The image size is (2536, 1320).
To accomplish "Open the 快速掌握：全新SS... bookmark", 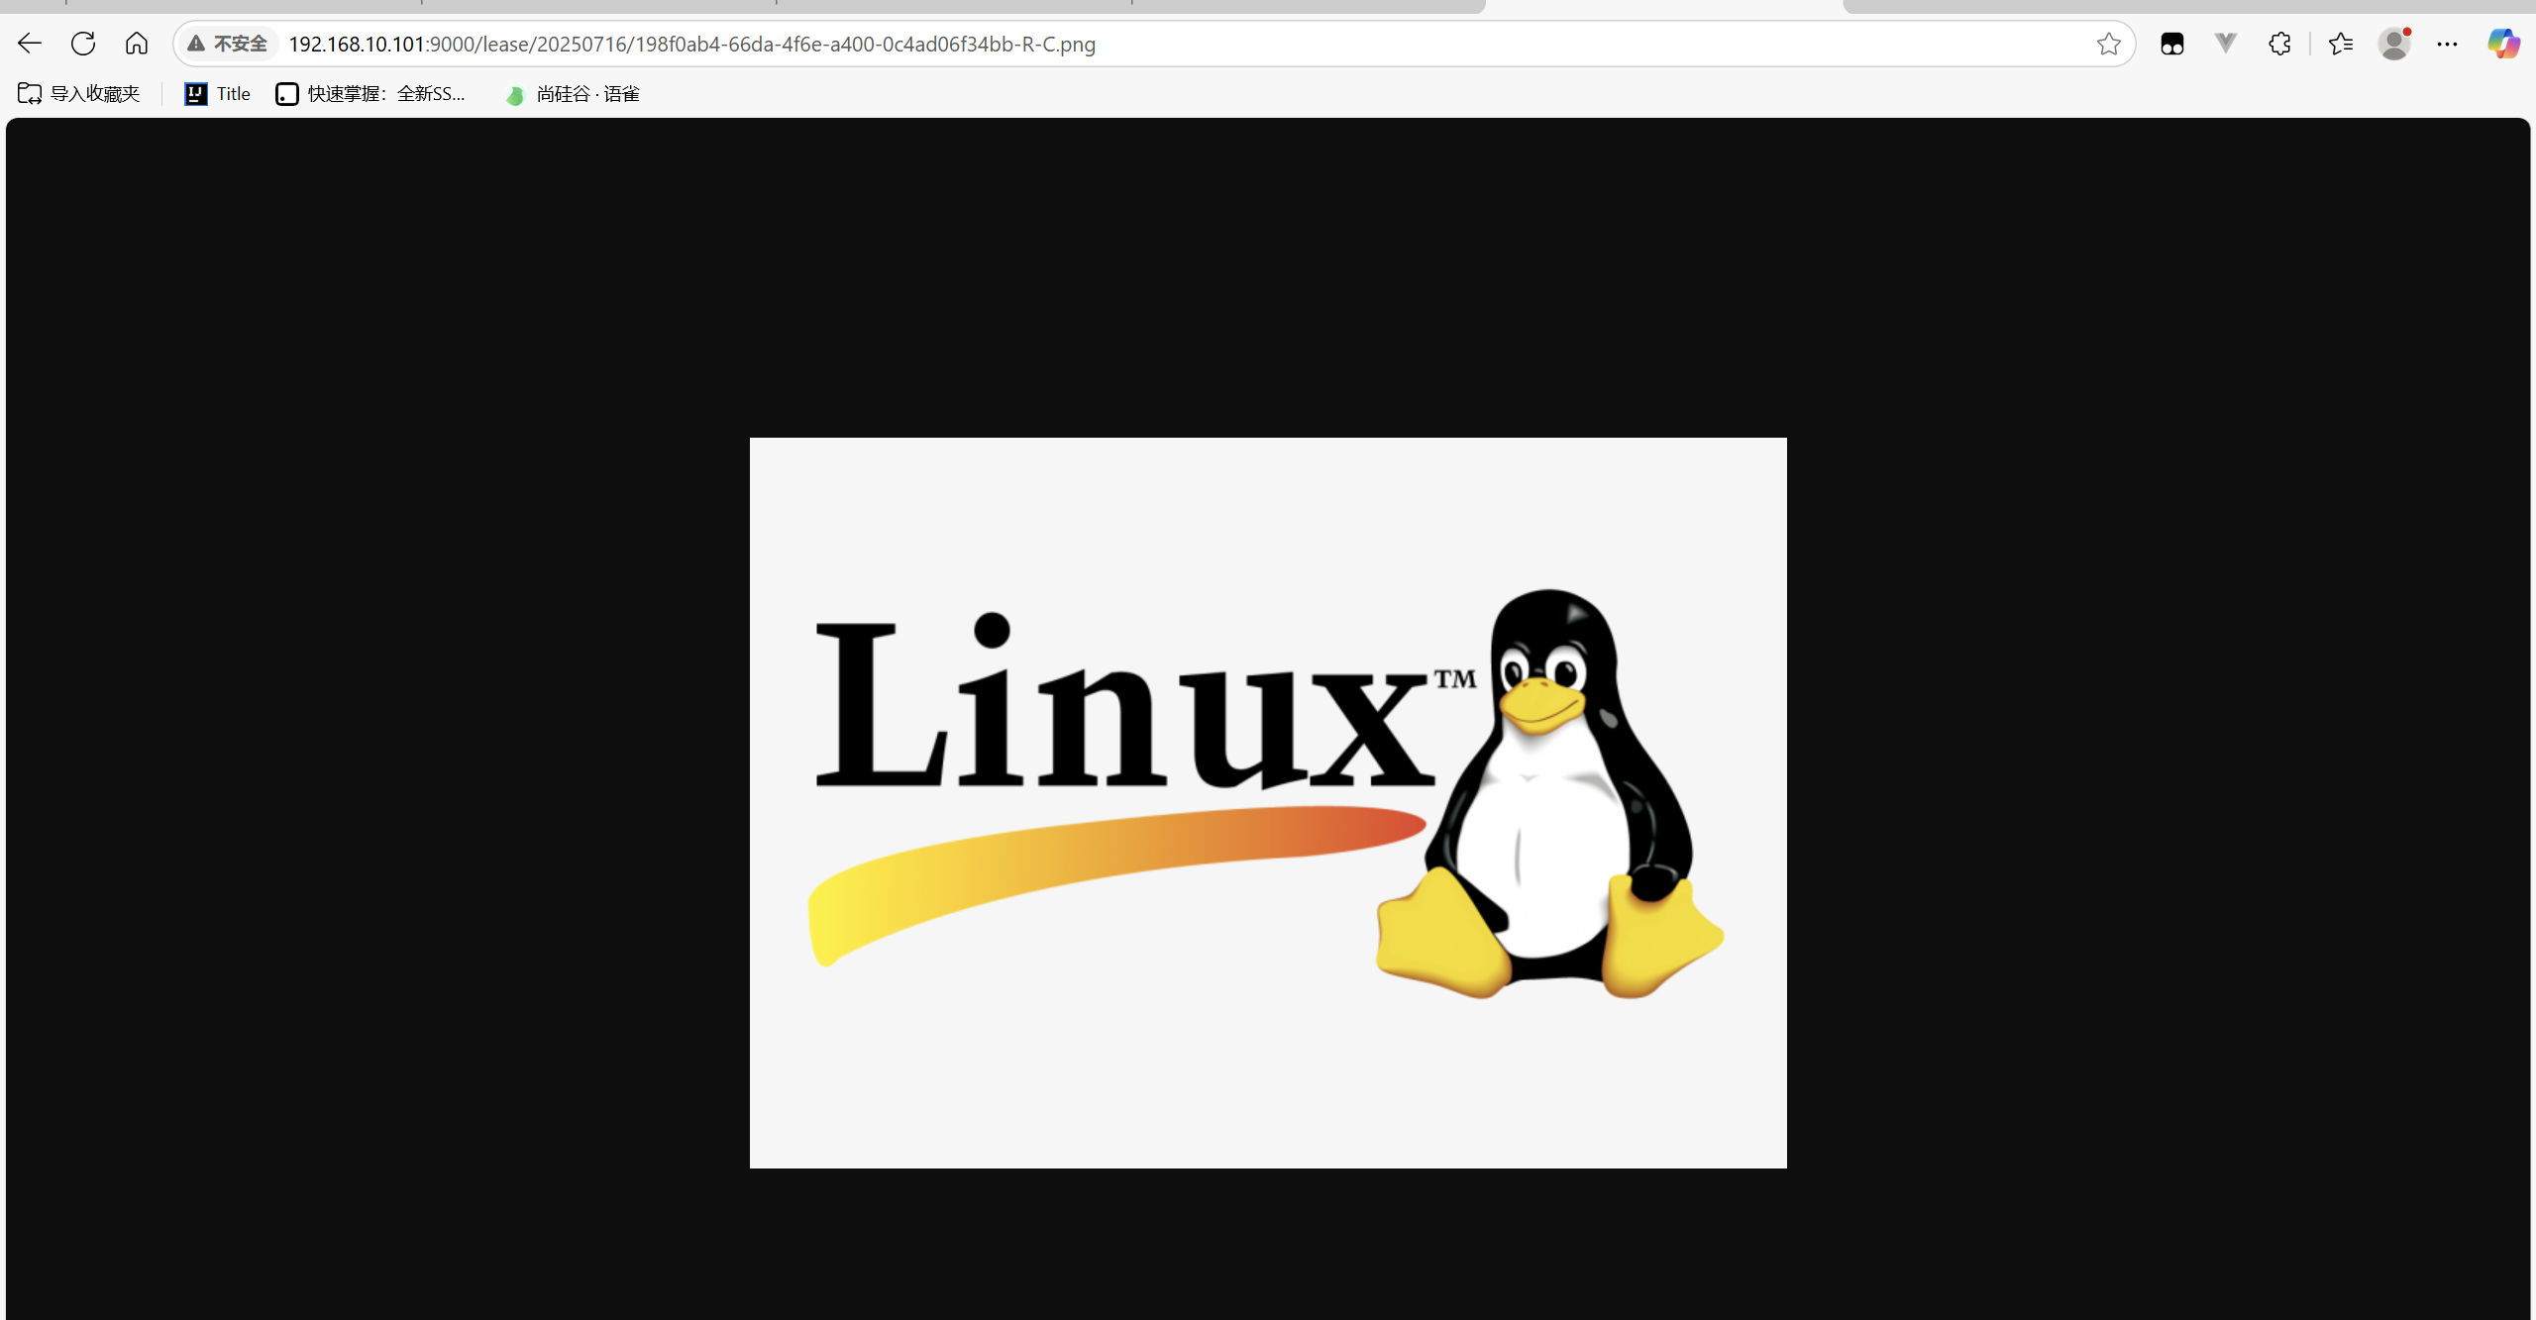I will (370, 94).
